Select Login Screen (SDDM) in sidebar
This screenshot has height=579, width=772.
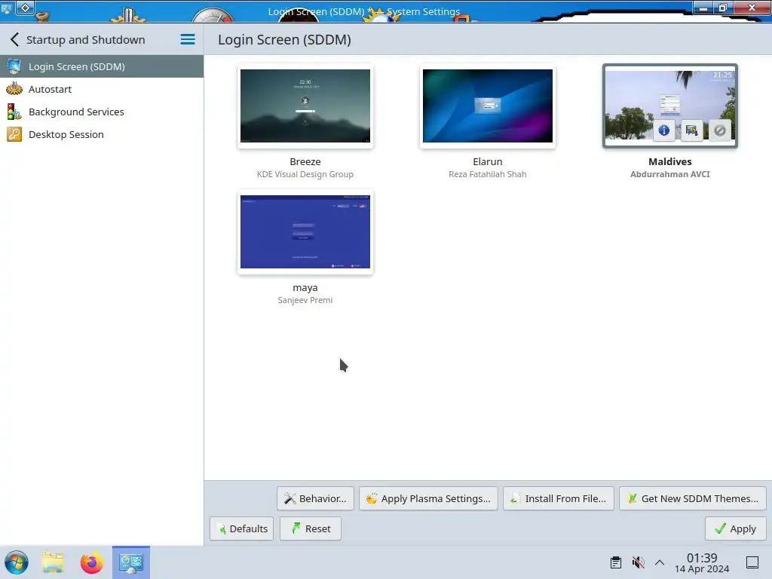[102, 66]
